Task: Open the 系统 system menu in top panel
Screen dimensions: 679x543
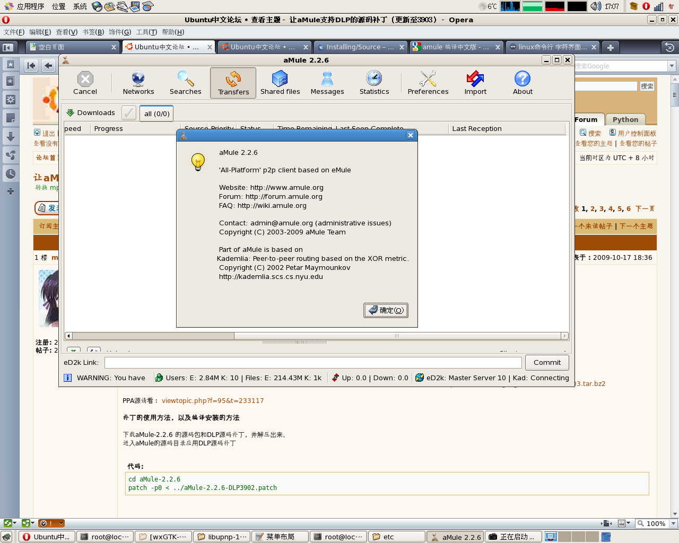Action: (x=80, y=6)
